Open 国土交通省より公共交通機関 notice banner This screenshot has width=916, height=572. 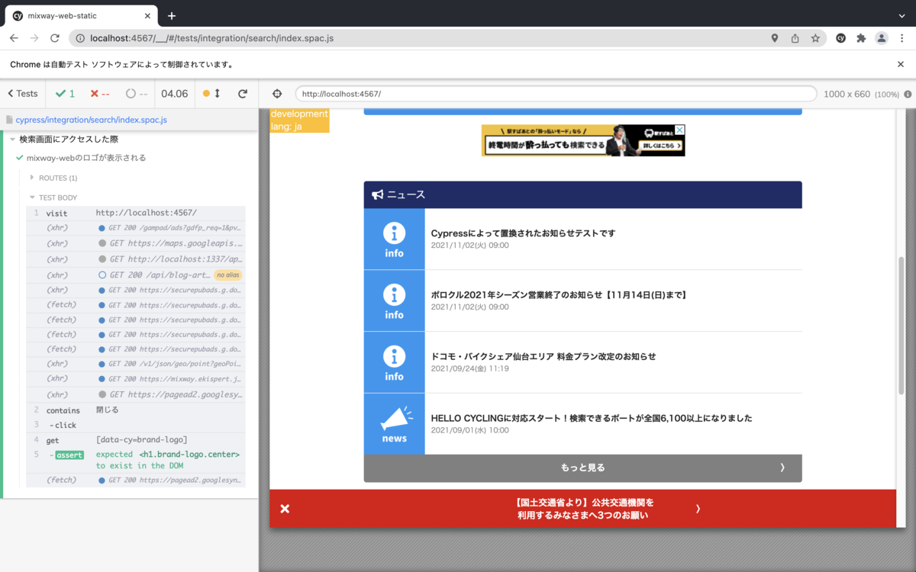pyautogui.click(x=584, y=509)
